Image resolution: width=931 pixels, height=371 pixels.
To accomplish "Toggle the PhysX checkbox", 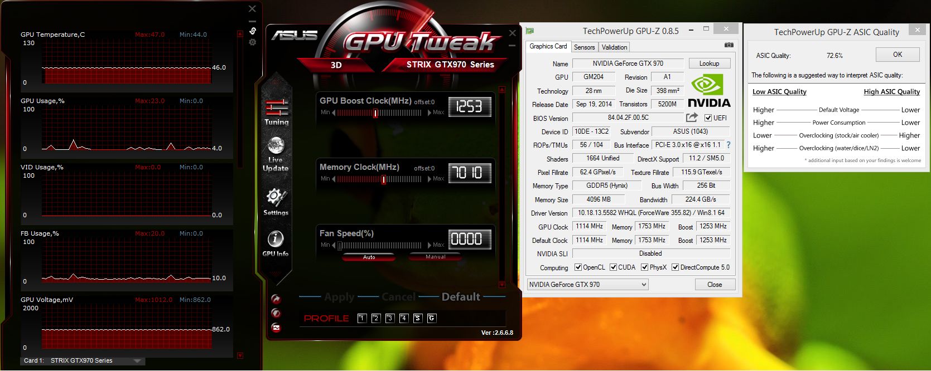I will coord(645,267).
